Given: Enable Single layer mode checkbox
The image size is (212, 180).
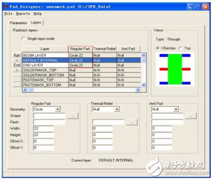Looking at the screenshot, I should point(24,39).
